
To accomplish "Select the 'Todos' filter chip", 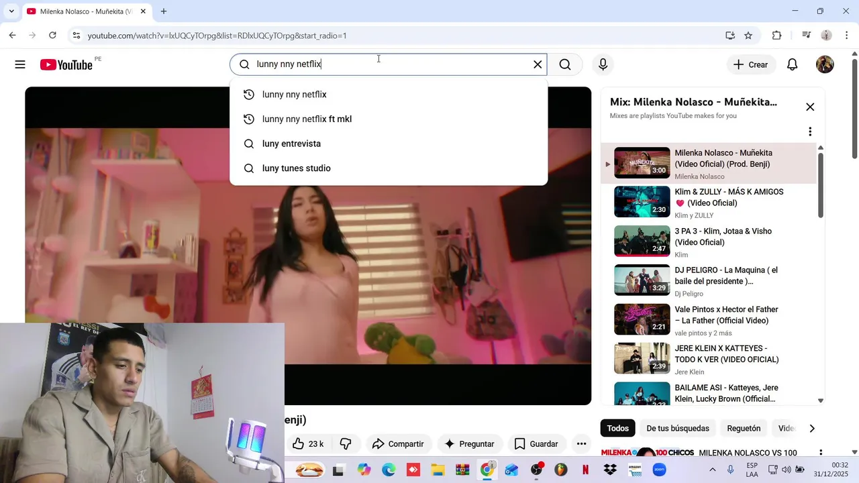I will coord(618,428).
